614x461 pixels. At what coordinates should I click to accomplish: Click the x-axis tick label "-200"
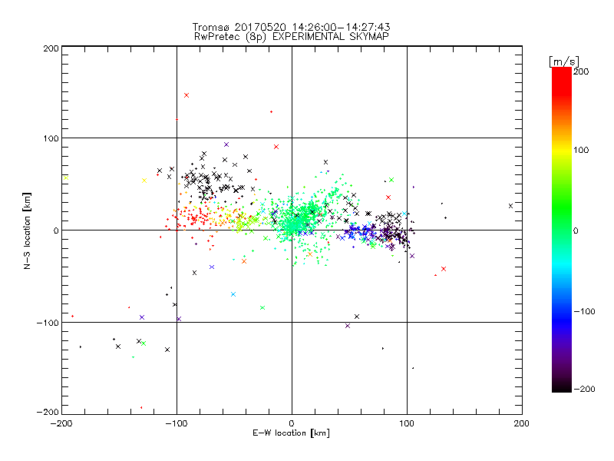pyautogui.click(x=61, y=423)
